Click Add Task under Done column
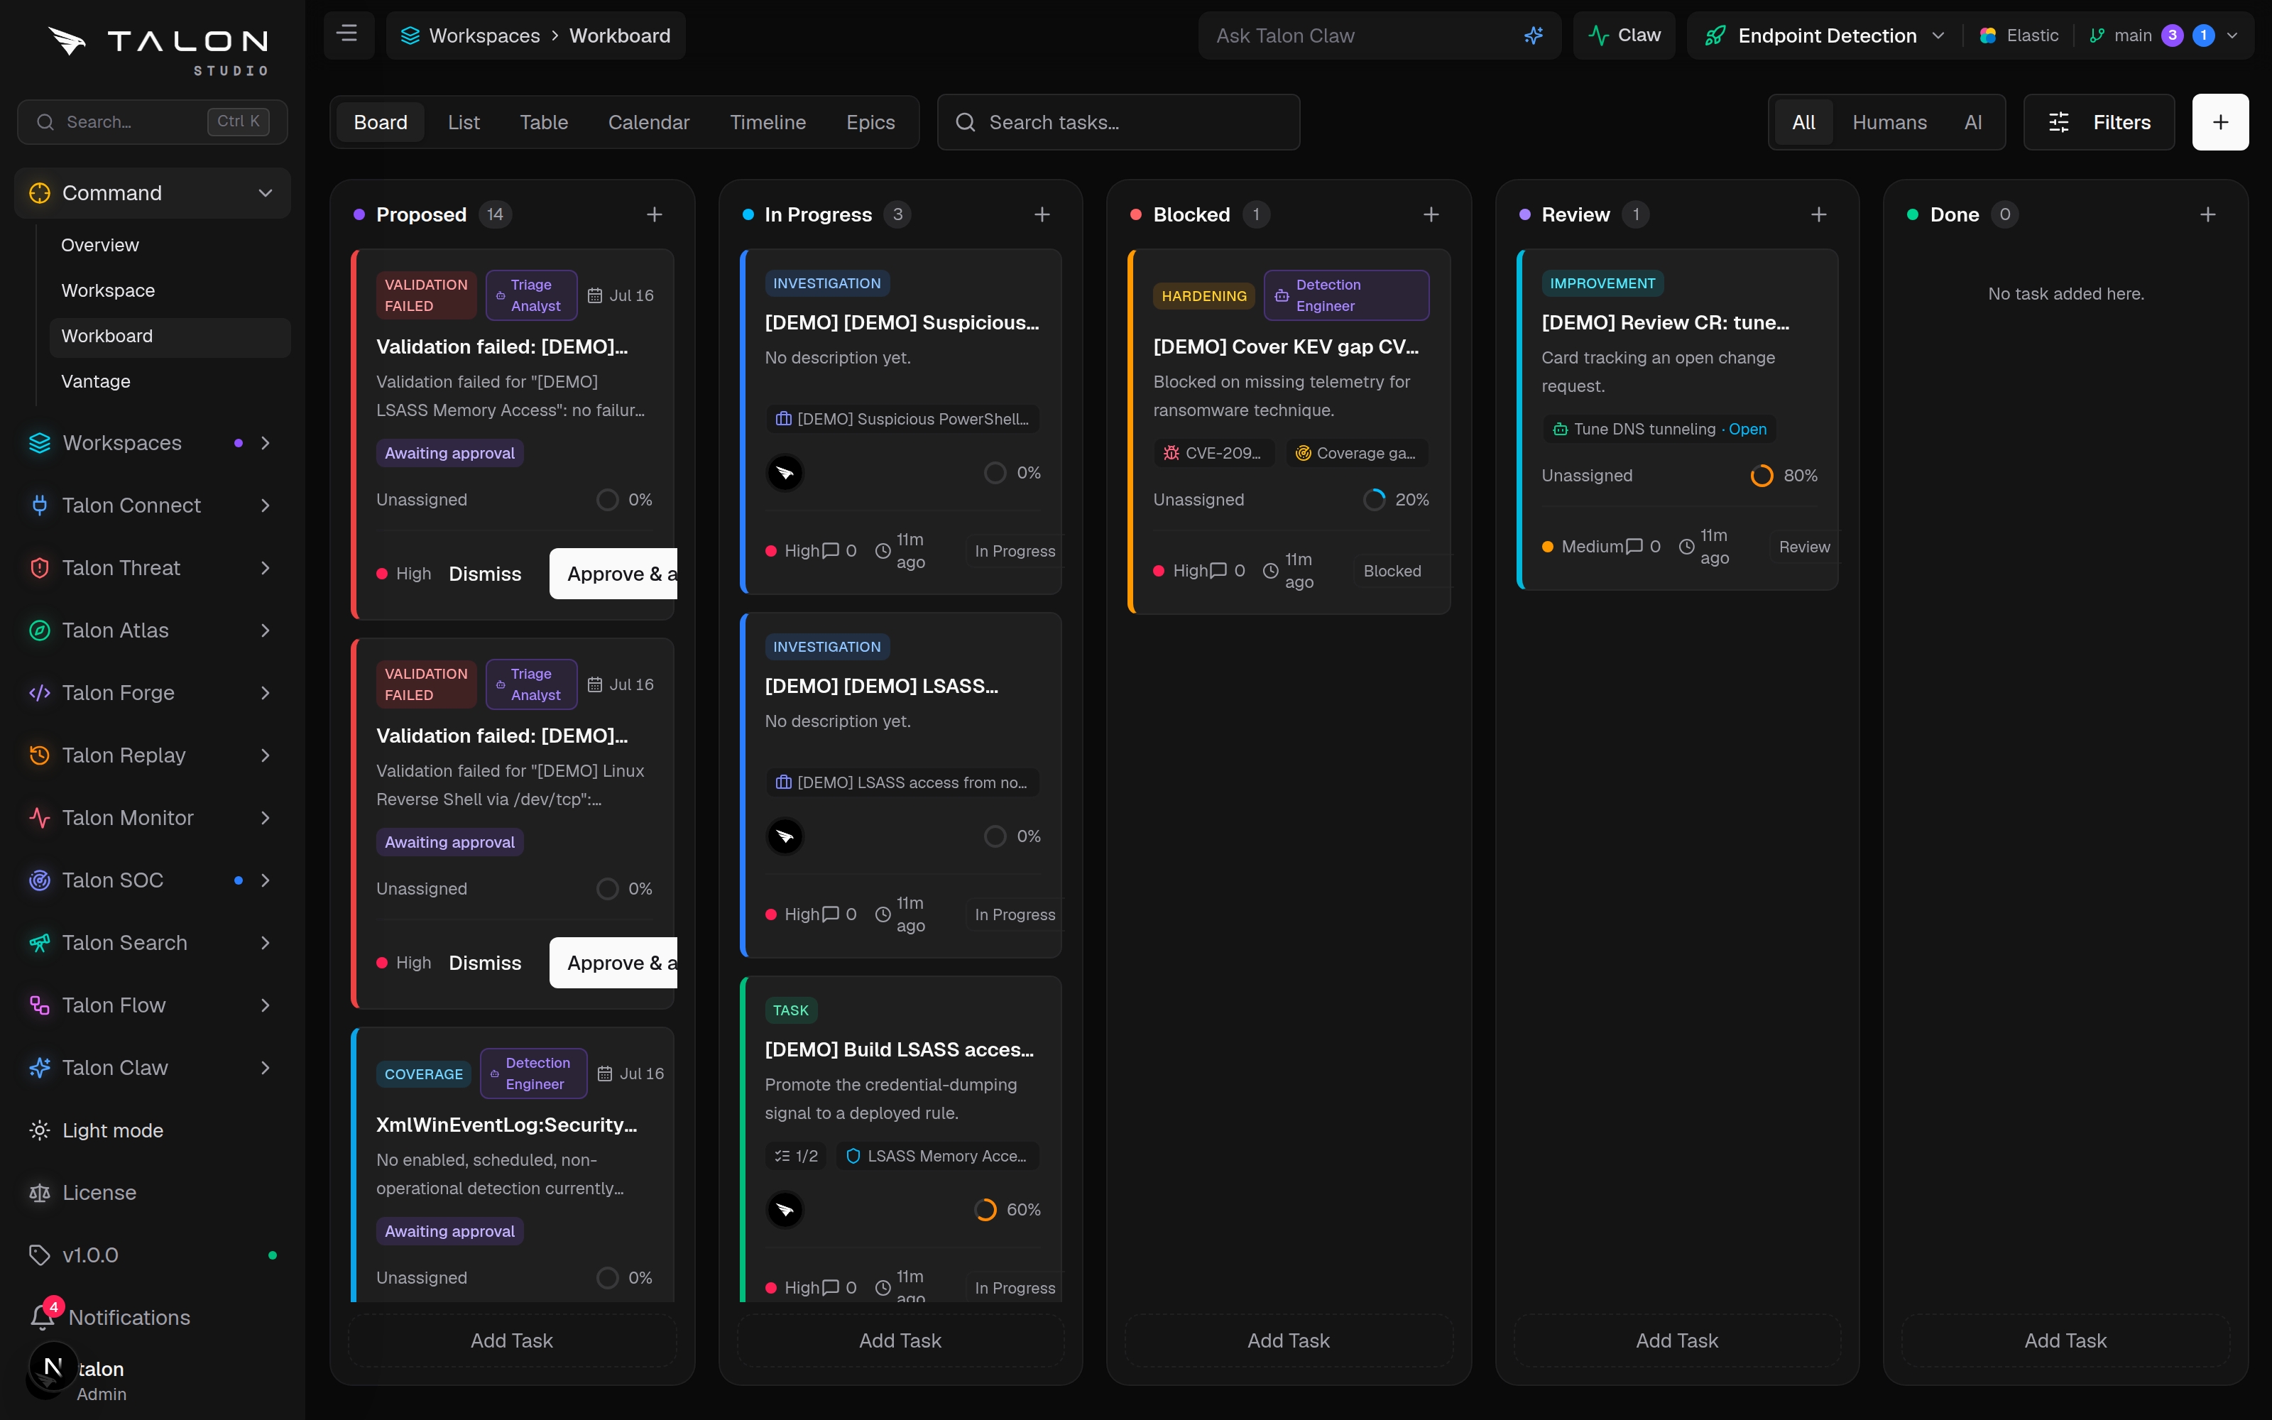 [2065, 1340]
